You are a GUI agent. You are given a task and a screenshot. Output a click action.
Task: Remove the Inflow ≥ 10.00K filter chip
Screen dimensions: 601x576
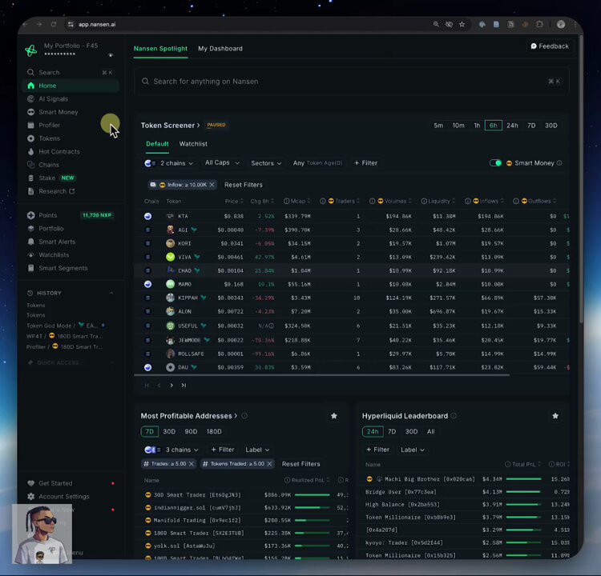pyautogui.click(x=212, y=185)
